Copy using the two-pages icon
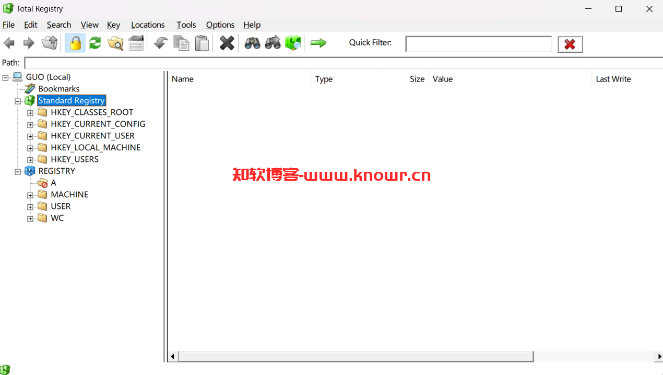663x375 pixels. [x=181, y=43]
